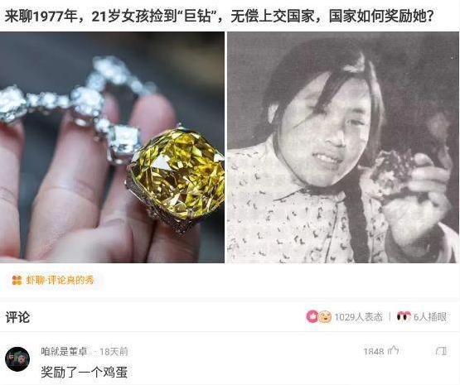
Task: Tap the 6人捅眼 label
Action: [x=430, y=317]
